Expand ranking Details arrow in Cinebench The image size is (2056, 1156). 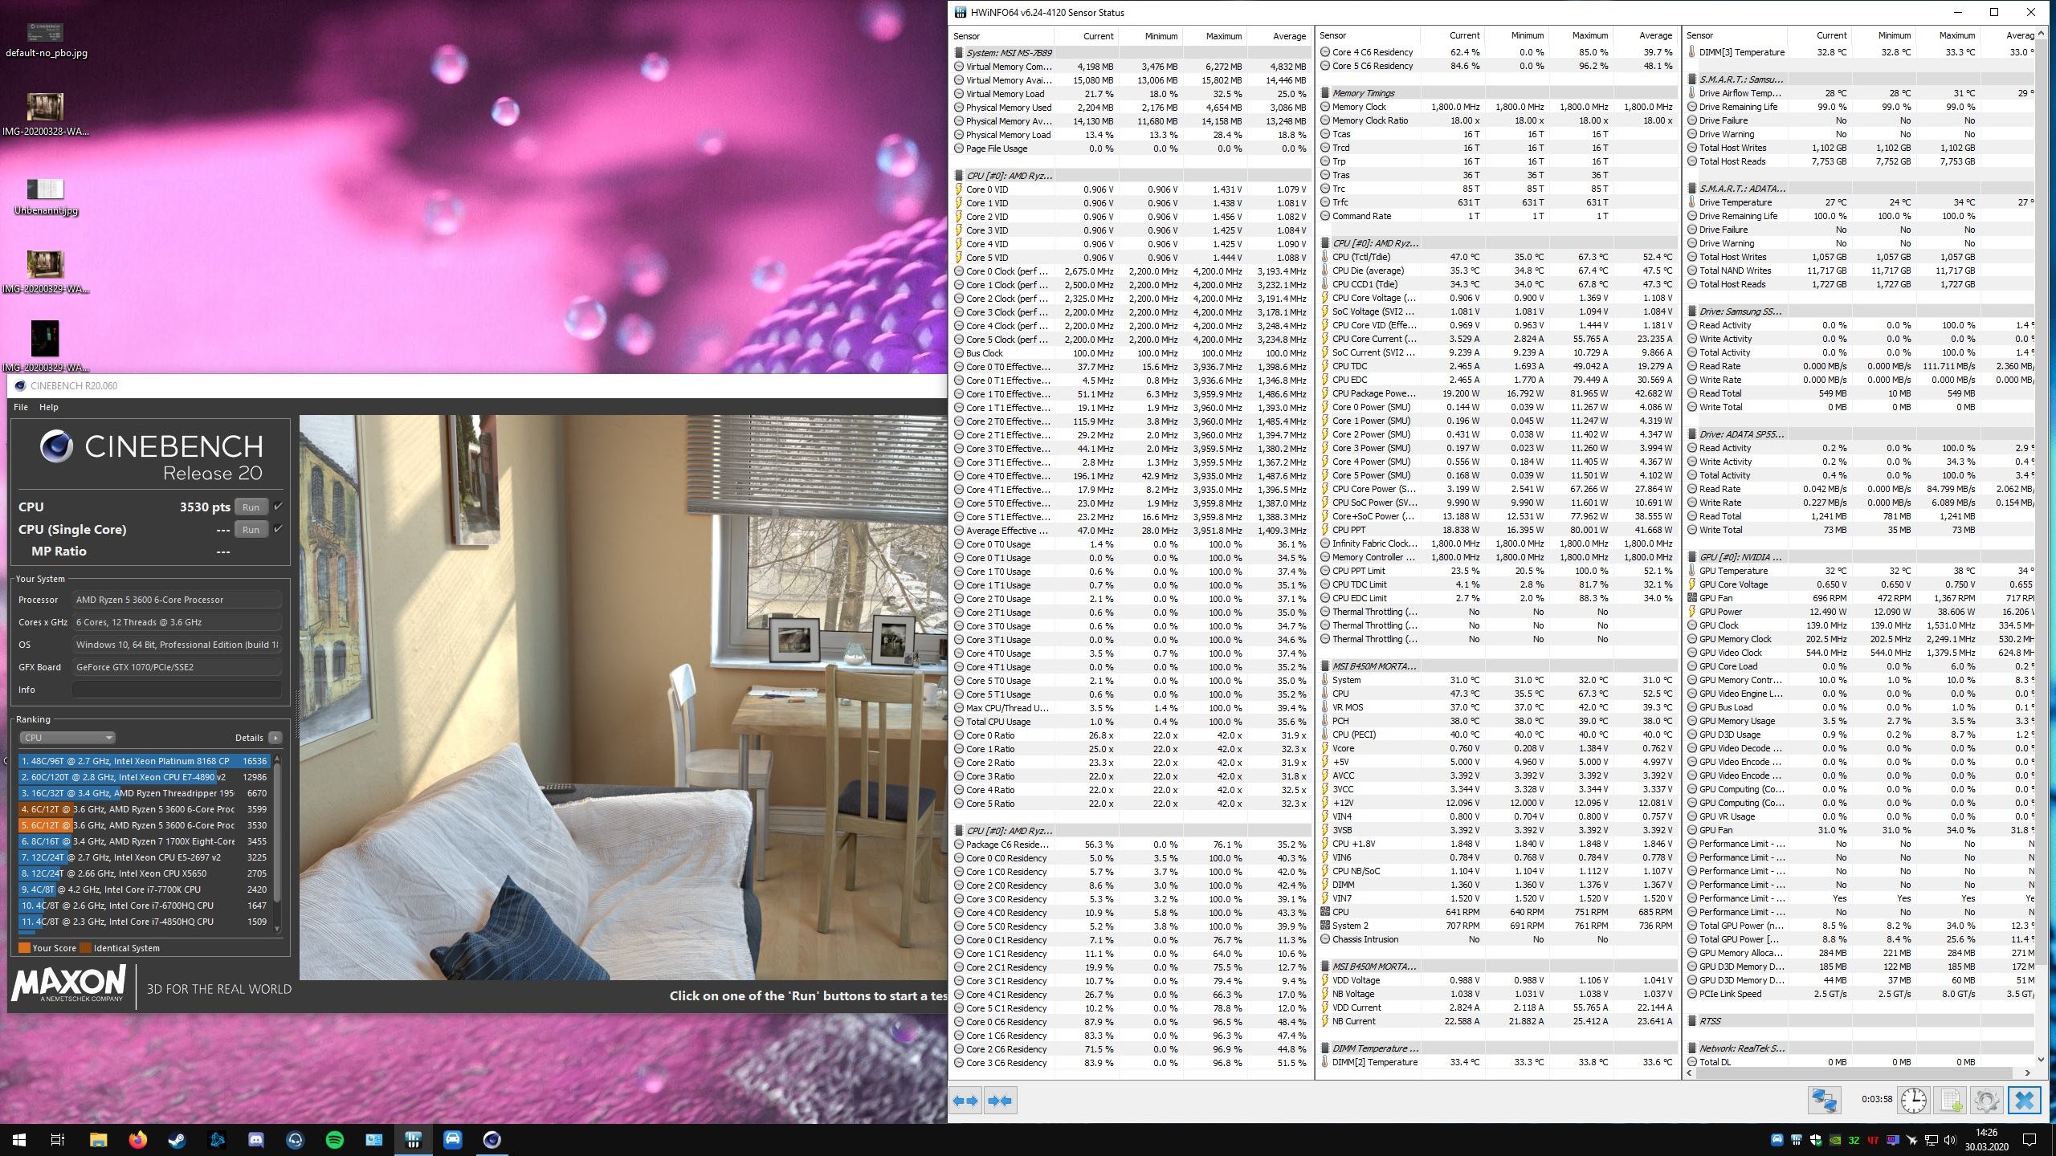[x=275, y=737]
